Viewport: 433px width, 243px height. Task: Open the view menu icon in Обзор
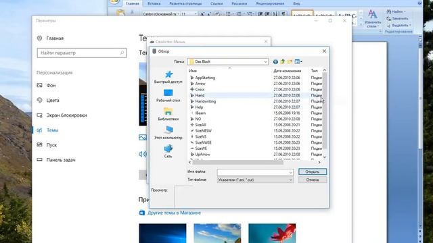298,61
